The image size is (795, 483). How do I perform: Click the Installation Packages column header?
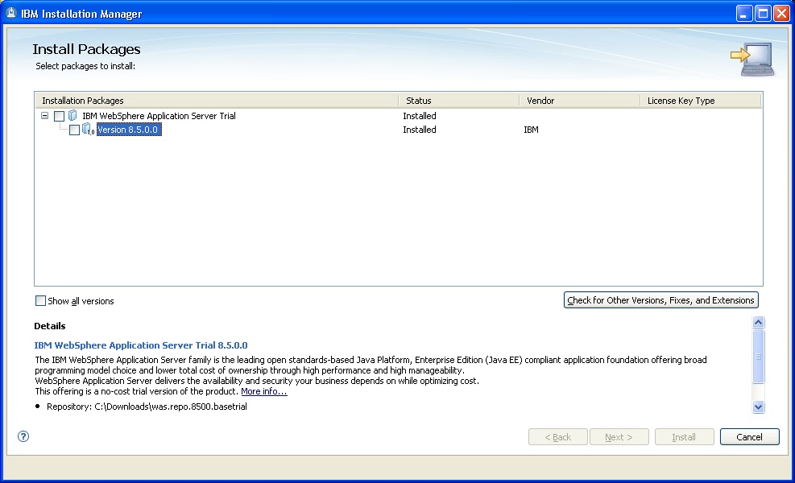coord(216,101)
